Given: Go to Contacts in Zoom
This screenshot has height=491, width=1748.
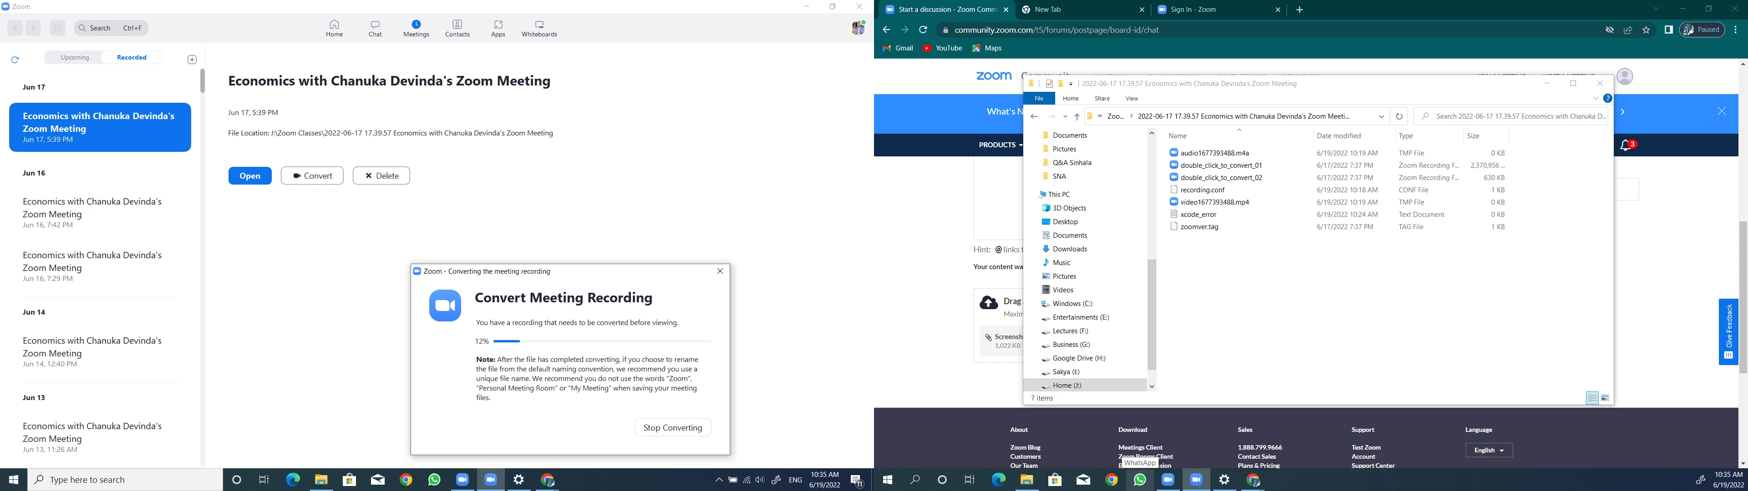Looking at the screenshot, I should tap(457, 29).
